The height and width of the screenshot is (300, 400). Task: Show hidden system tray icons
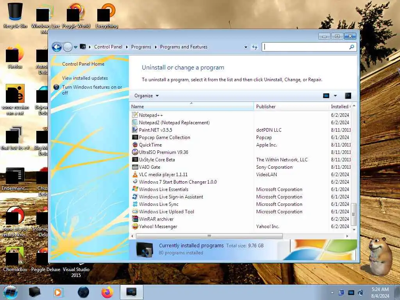pyautogui.click(x=332, y=293)
